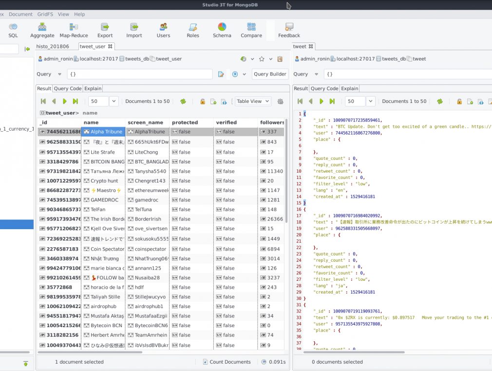Add a new document in tweet_user tab

point(213,101)
